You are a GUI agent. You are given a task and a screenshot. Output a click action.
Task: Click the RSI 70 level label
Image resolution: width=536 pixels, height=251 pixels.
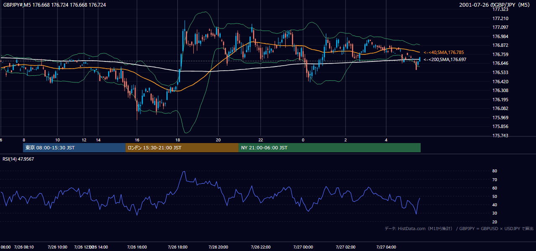click(x=494, y=179)
